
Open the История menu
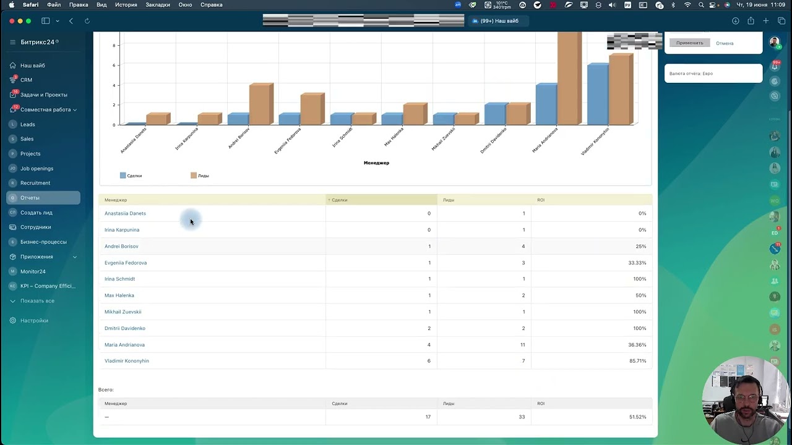click(x=126, y=5)
